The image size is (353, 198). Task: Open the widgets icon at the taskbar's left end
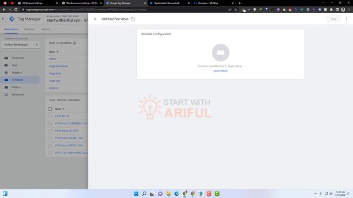point(5,194)
